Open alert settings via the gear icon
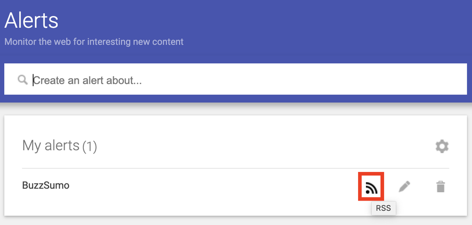The image size is (472, 225). (442, 147)
